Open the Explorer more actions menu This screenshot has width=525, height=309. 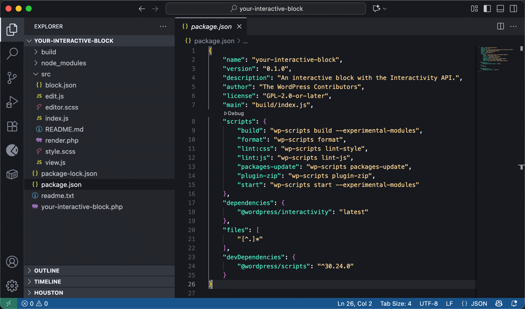click(163, 26)
